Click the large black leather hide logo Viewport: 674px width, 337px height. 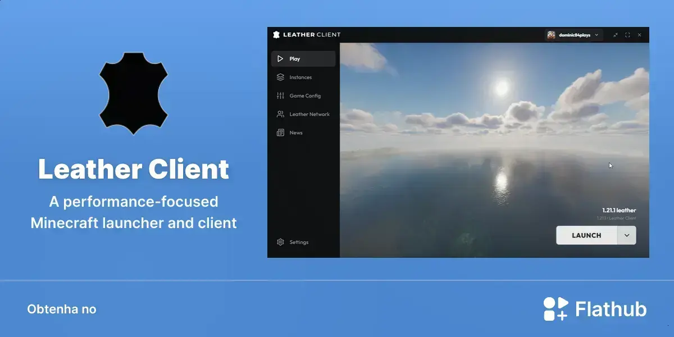134,93
